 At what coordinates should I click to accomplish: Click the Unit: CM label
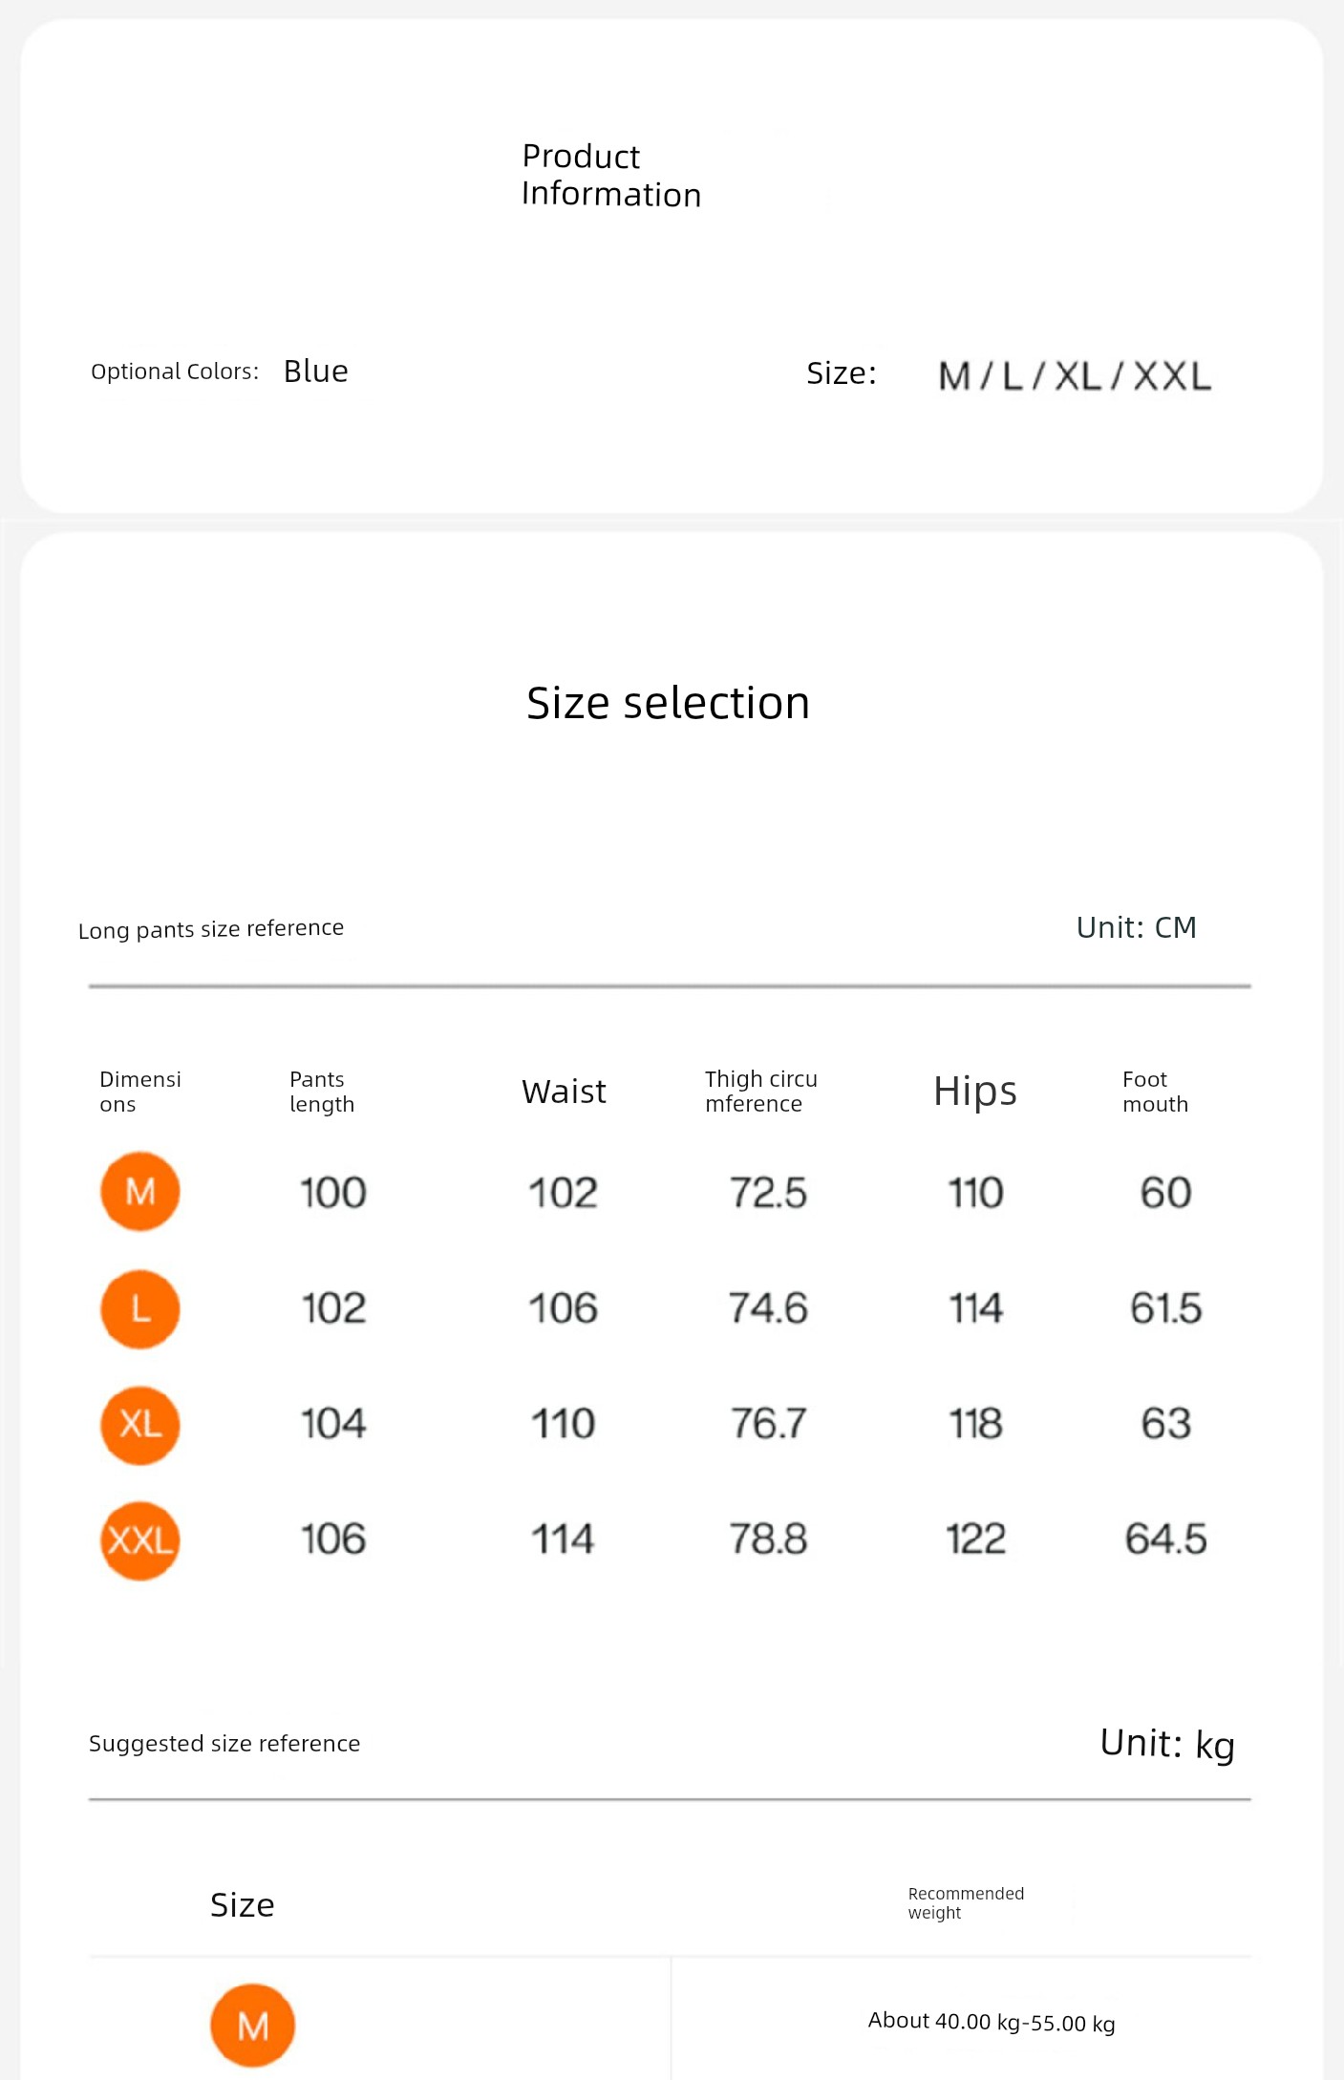pos(1137,927)
